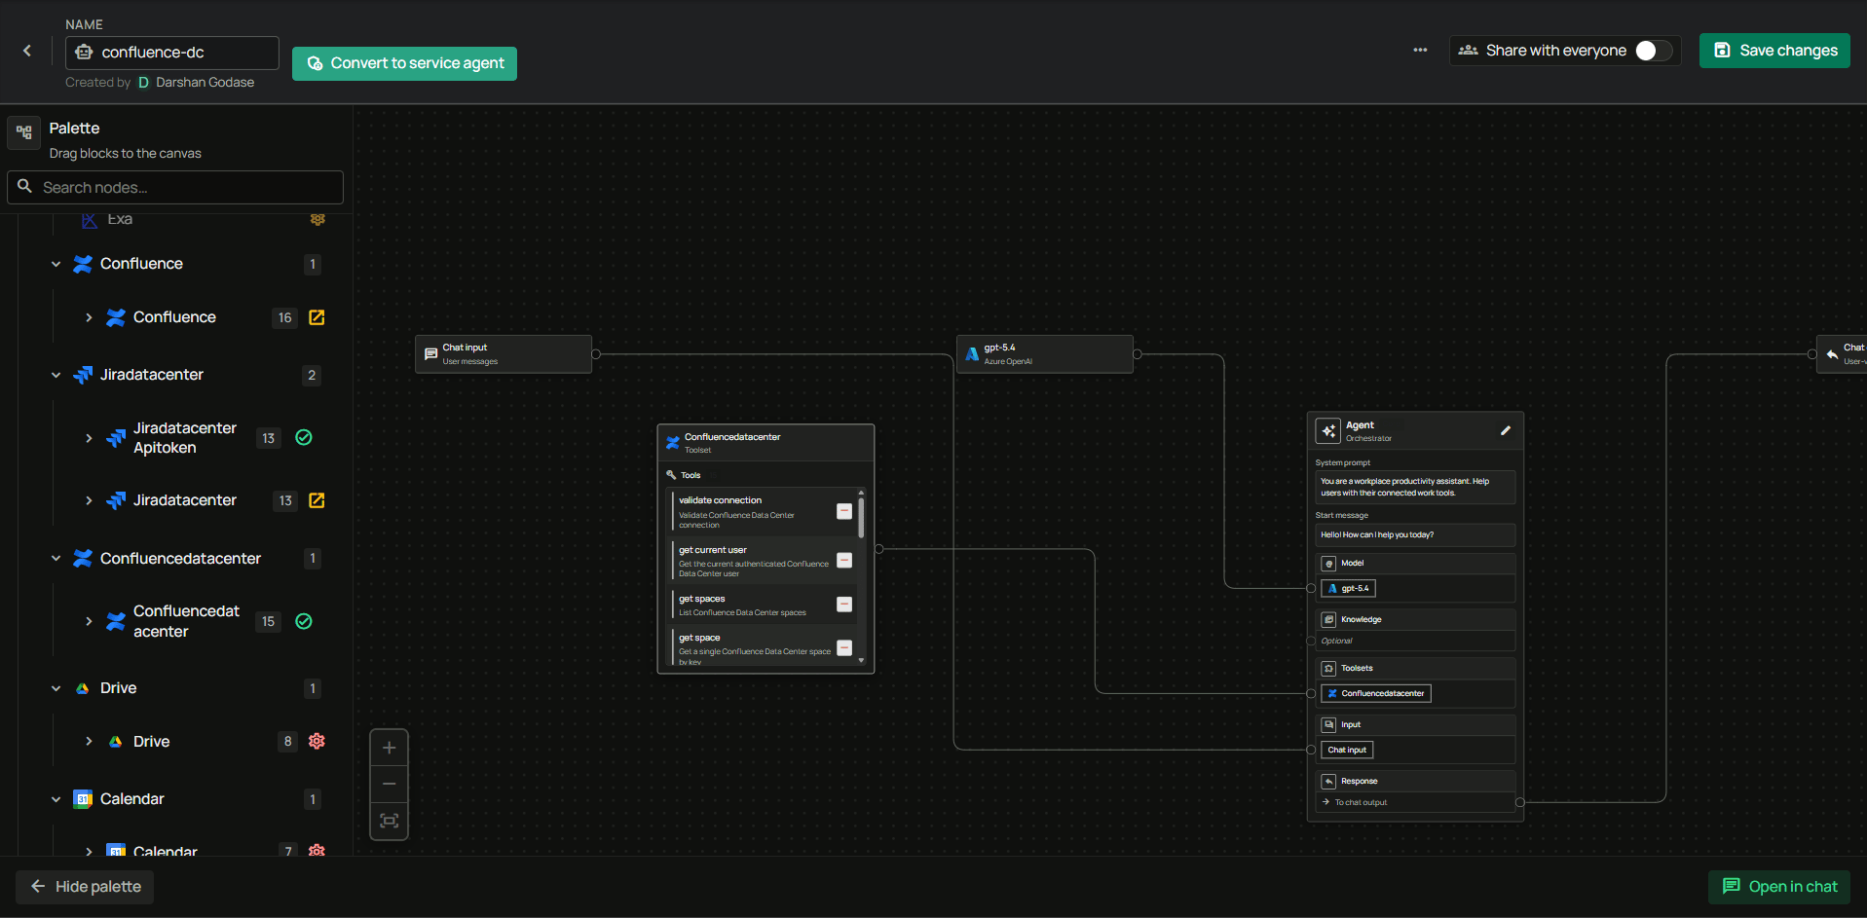Select the gpt-5.4 Azure OpenAI node
The width and height of the screenshot is (1867, 918).
click(1045, 354)
